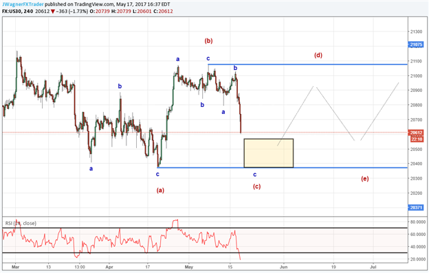This screenshot has width=429, height=273.
Task: Open the RSI indicator label
Action: pos(21,224)
